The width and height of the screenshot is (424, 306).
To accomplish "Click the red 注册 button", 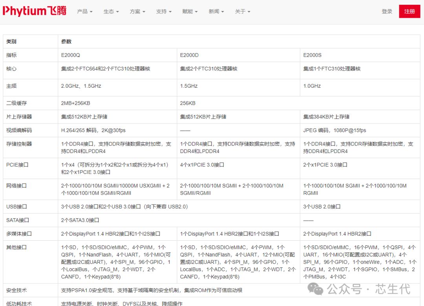I will pos(409,11).
